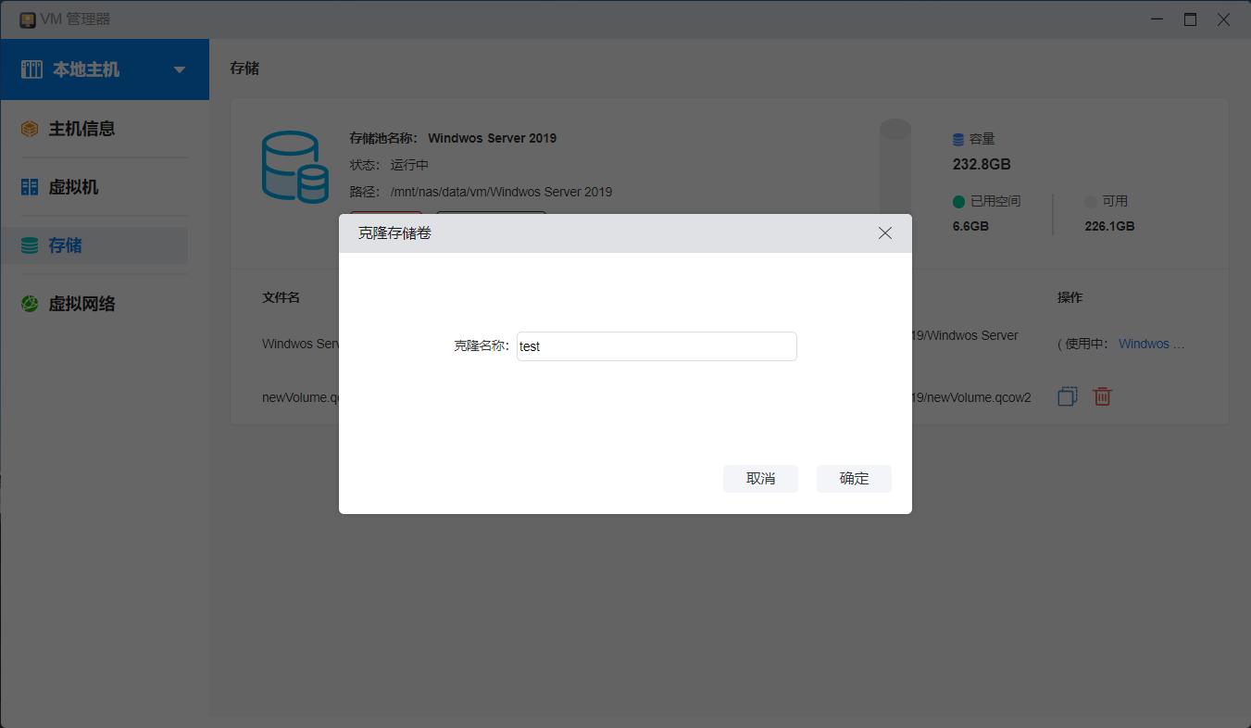
Task: Click the 虚拟机 server icon
Action: 30,187
